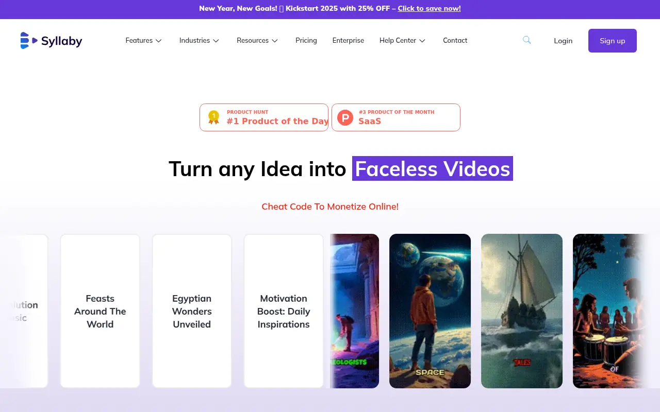
Task: Click the SPACE astronaut video thumbnail
Action: 430,311
